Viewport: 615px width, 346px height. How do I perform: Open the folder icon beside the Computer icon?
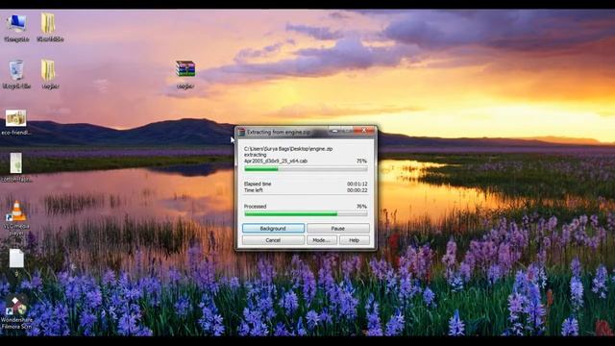pyautogui.click(x=49, y=28)
